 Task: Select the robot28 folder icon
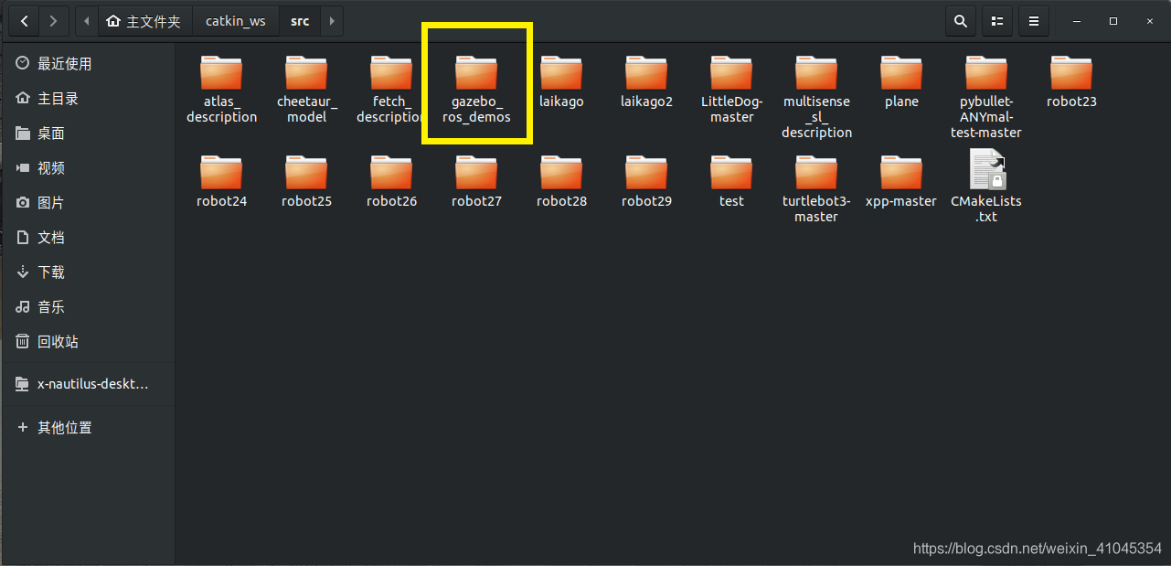pos(561,172)
